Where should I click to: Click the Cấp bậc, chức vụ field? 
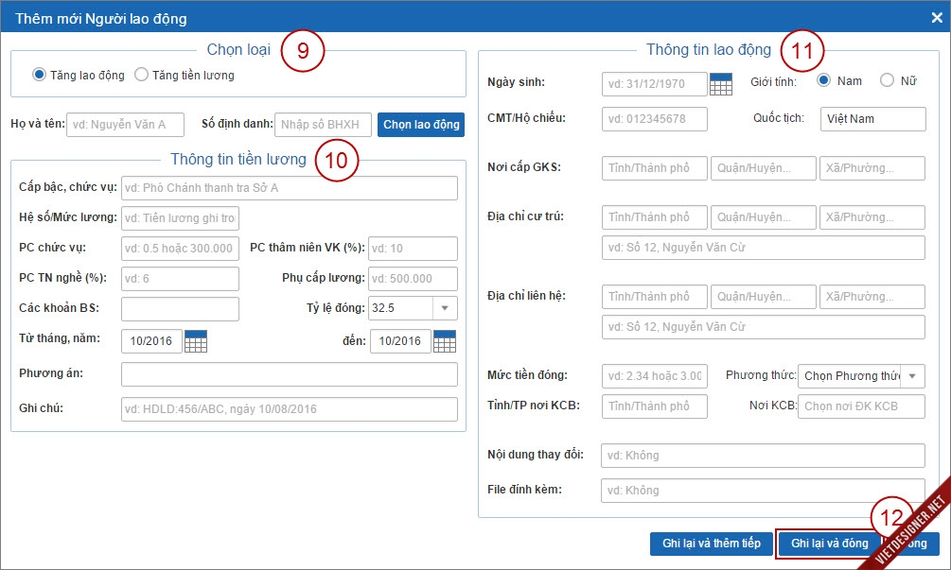(289, 188)
